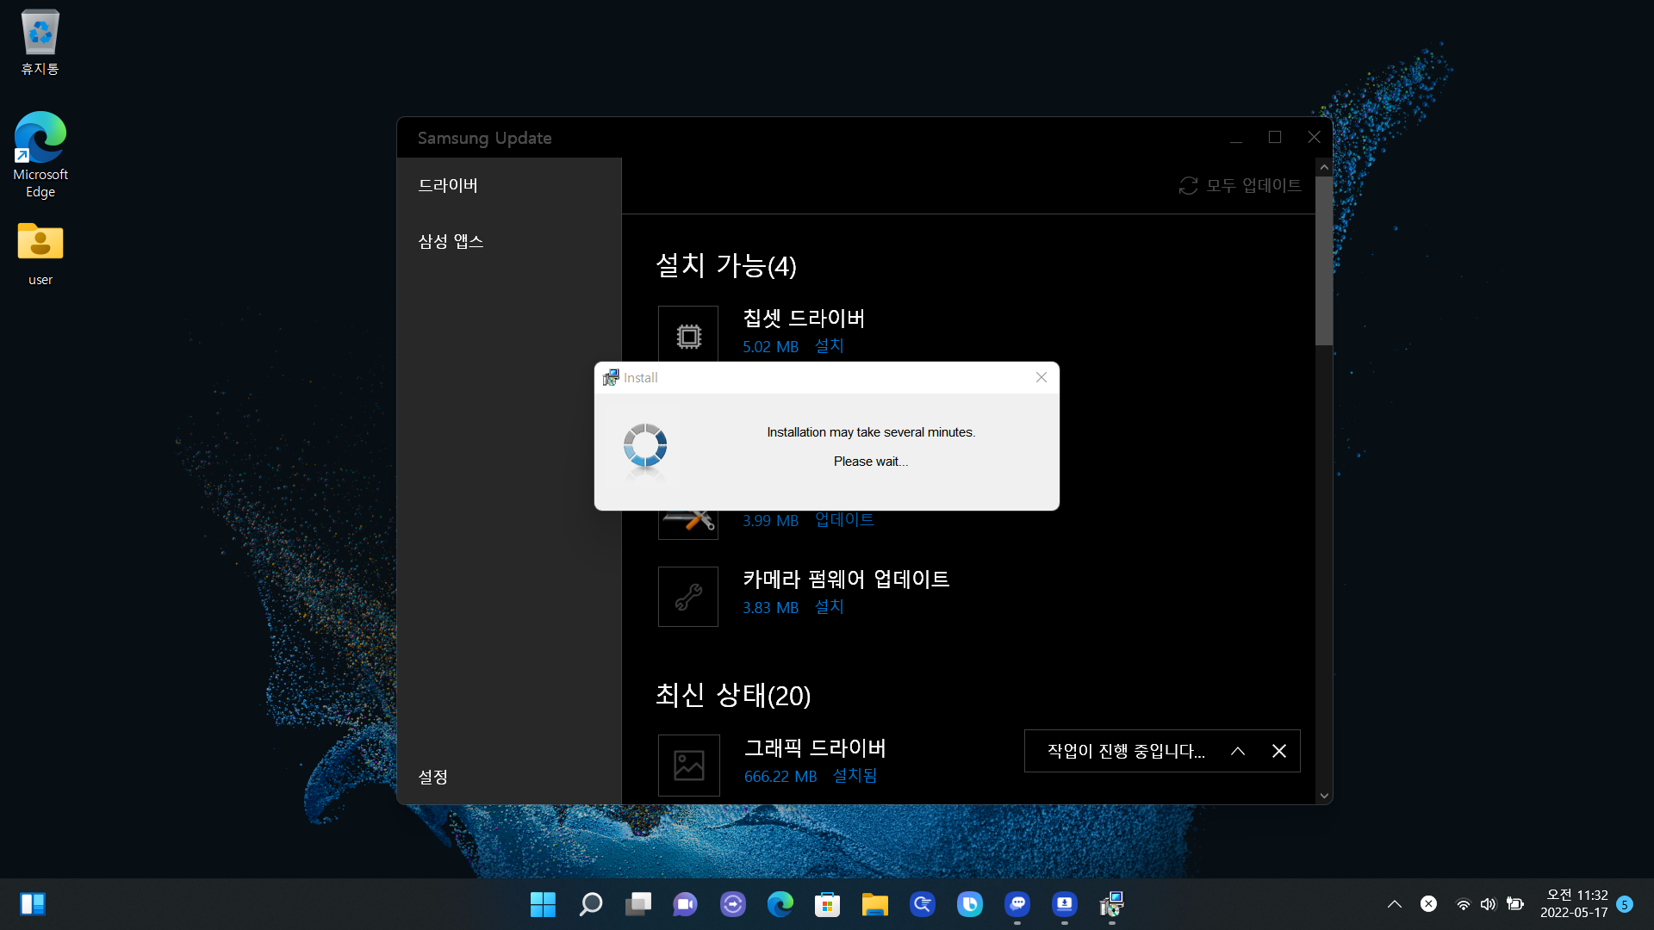Image resolution: width=1654 pixels, height=930 pixels.
Task: Close the Install dialog
Action: click(x=1042, y=377)
